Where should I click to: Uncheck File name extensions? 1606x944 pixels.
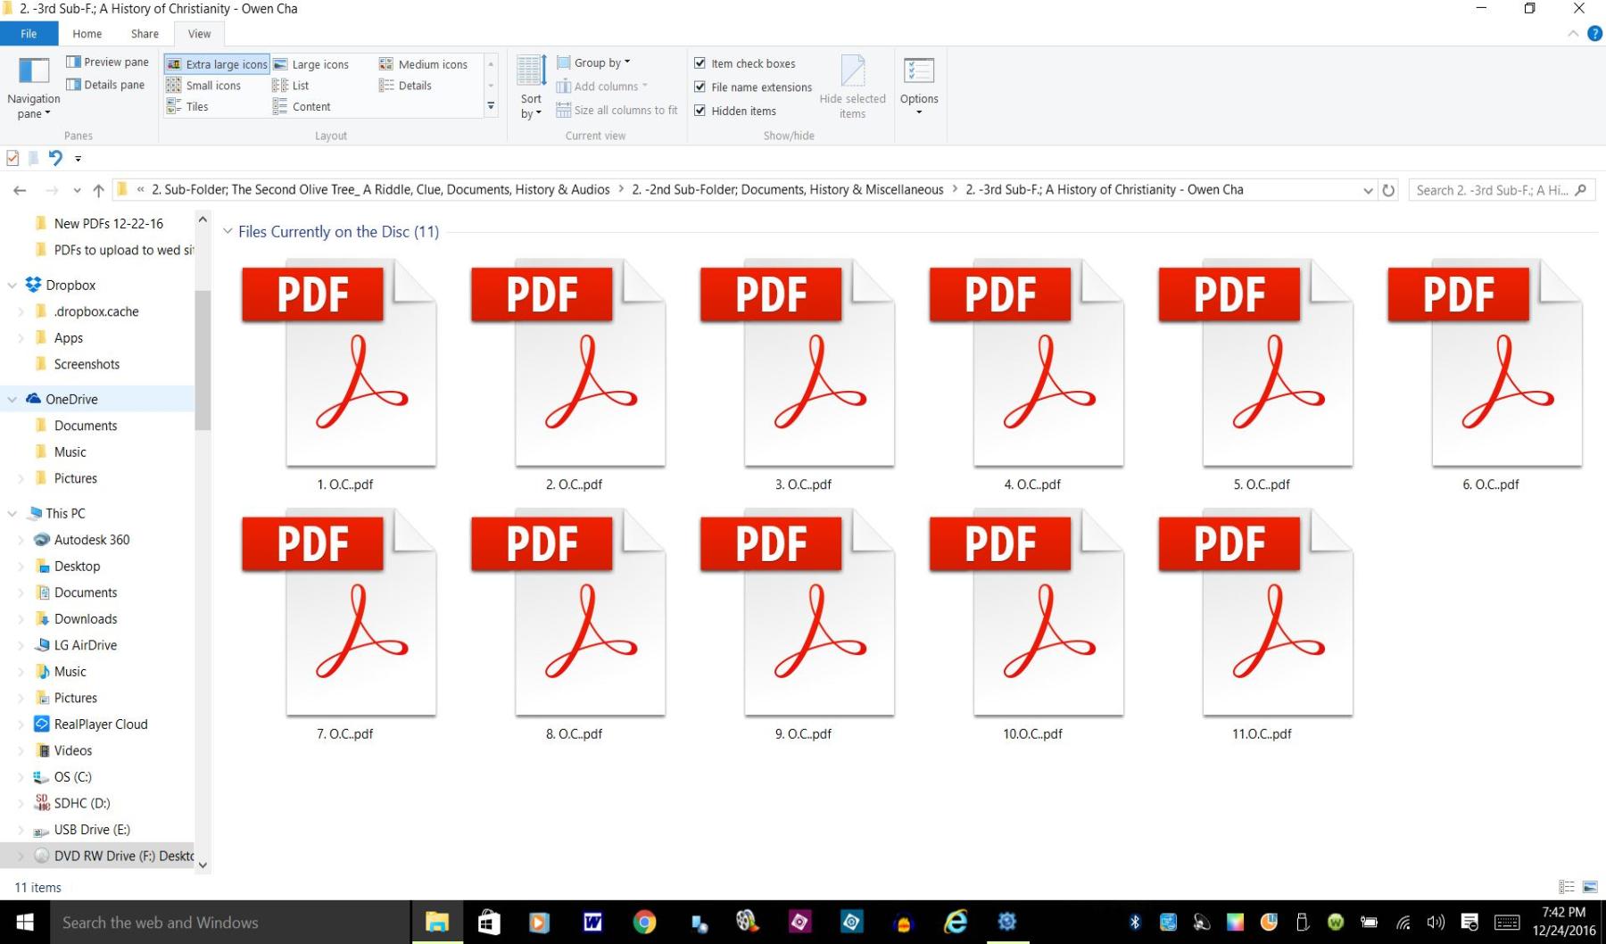pos(700,87)
